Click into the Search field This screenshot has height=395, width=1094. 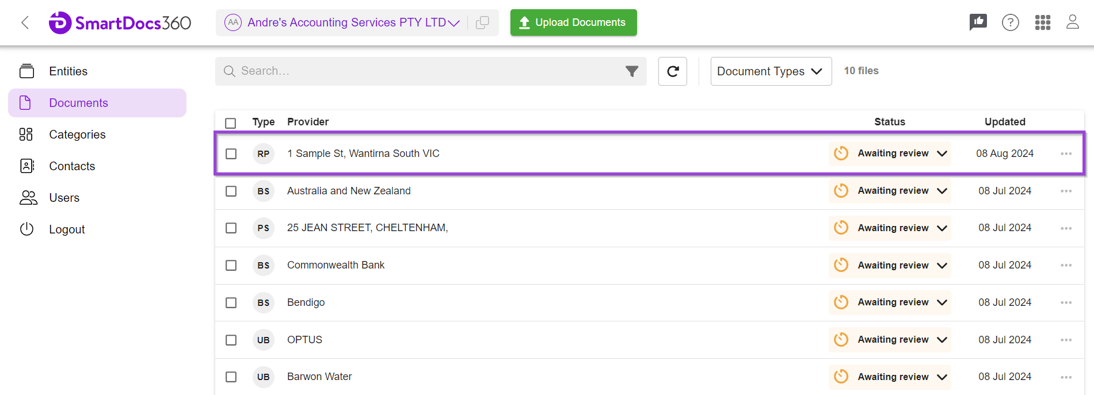coord(426,71)
